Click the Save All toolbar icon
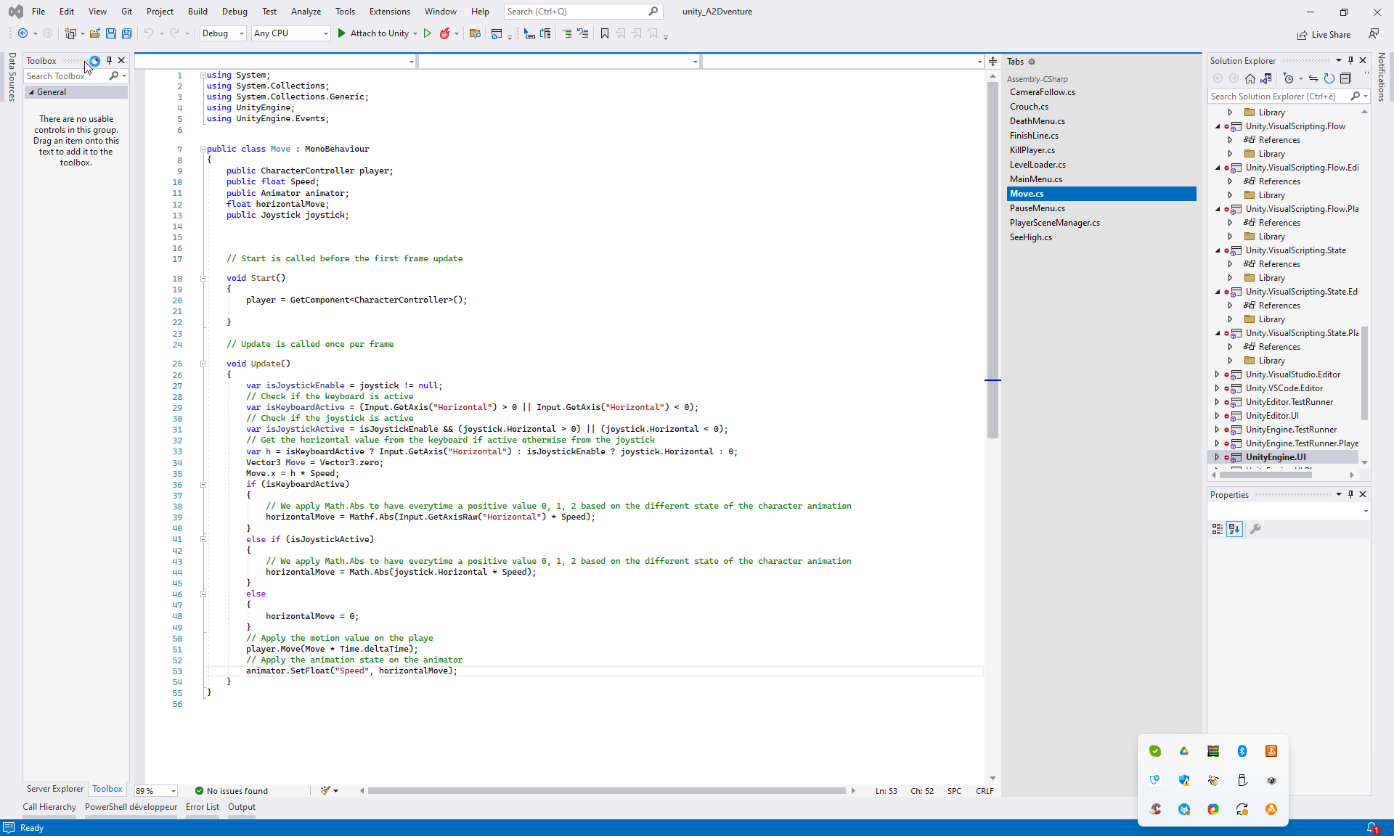The image size is (1394, 836). pyautogui.click(x=127, y=33)
